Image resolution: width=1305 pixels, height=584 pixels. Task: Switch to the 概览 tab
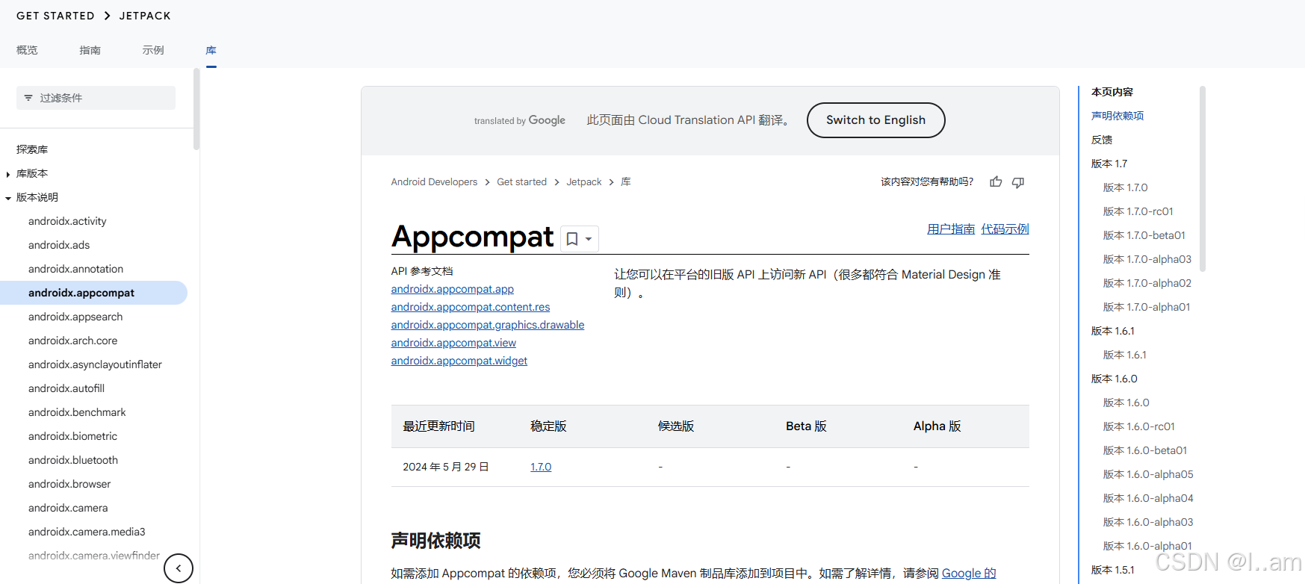pyautogui.click(x=27, y=50)
